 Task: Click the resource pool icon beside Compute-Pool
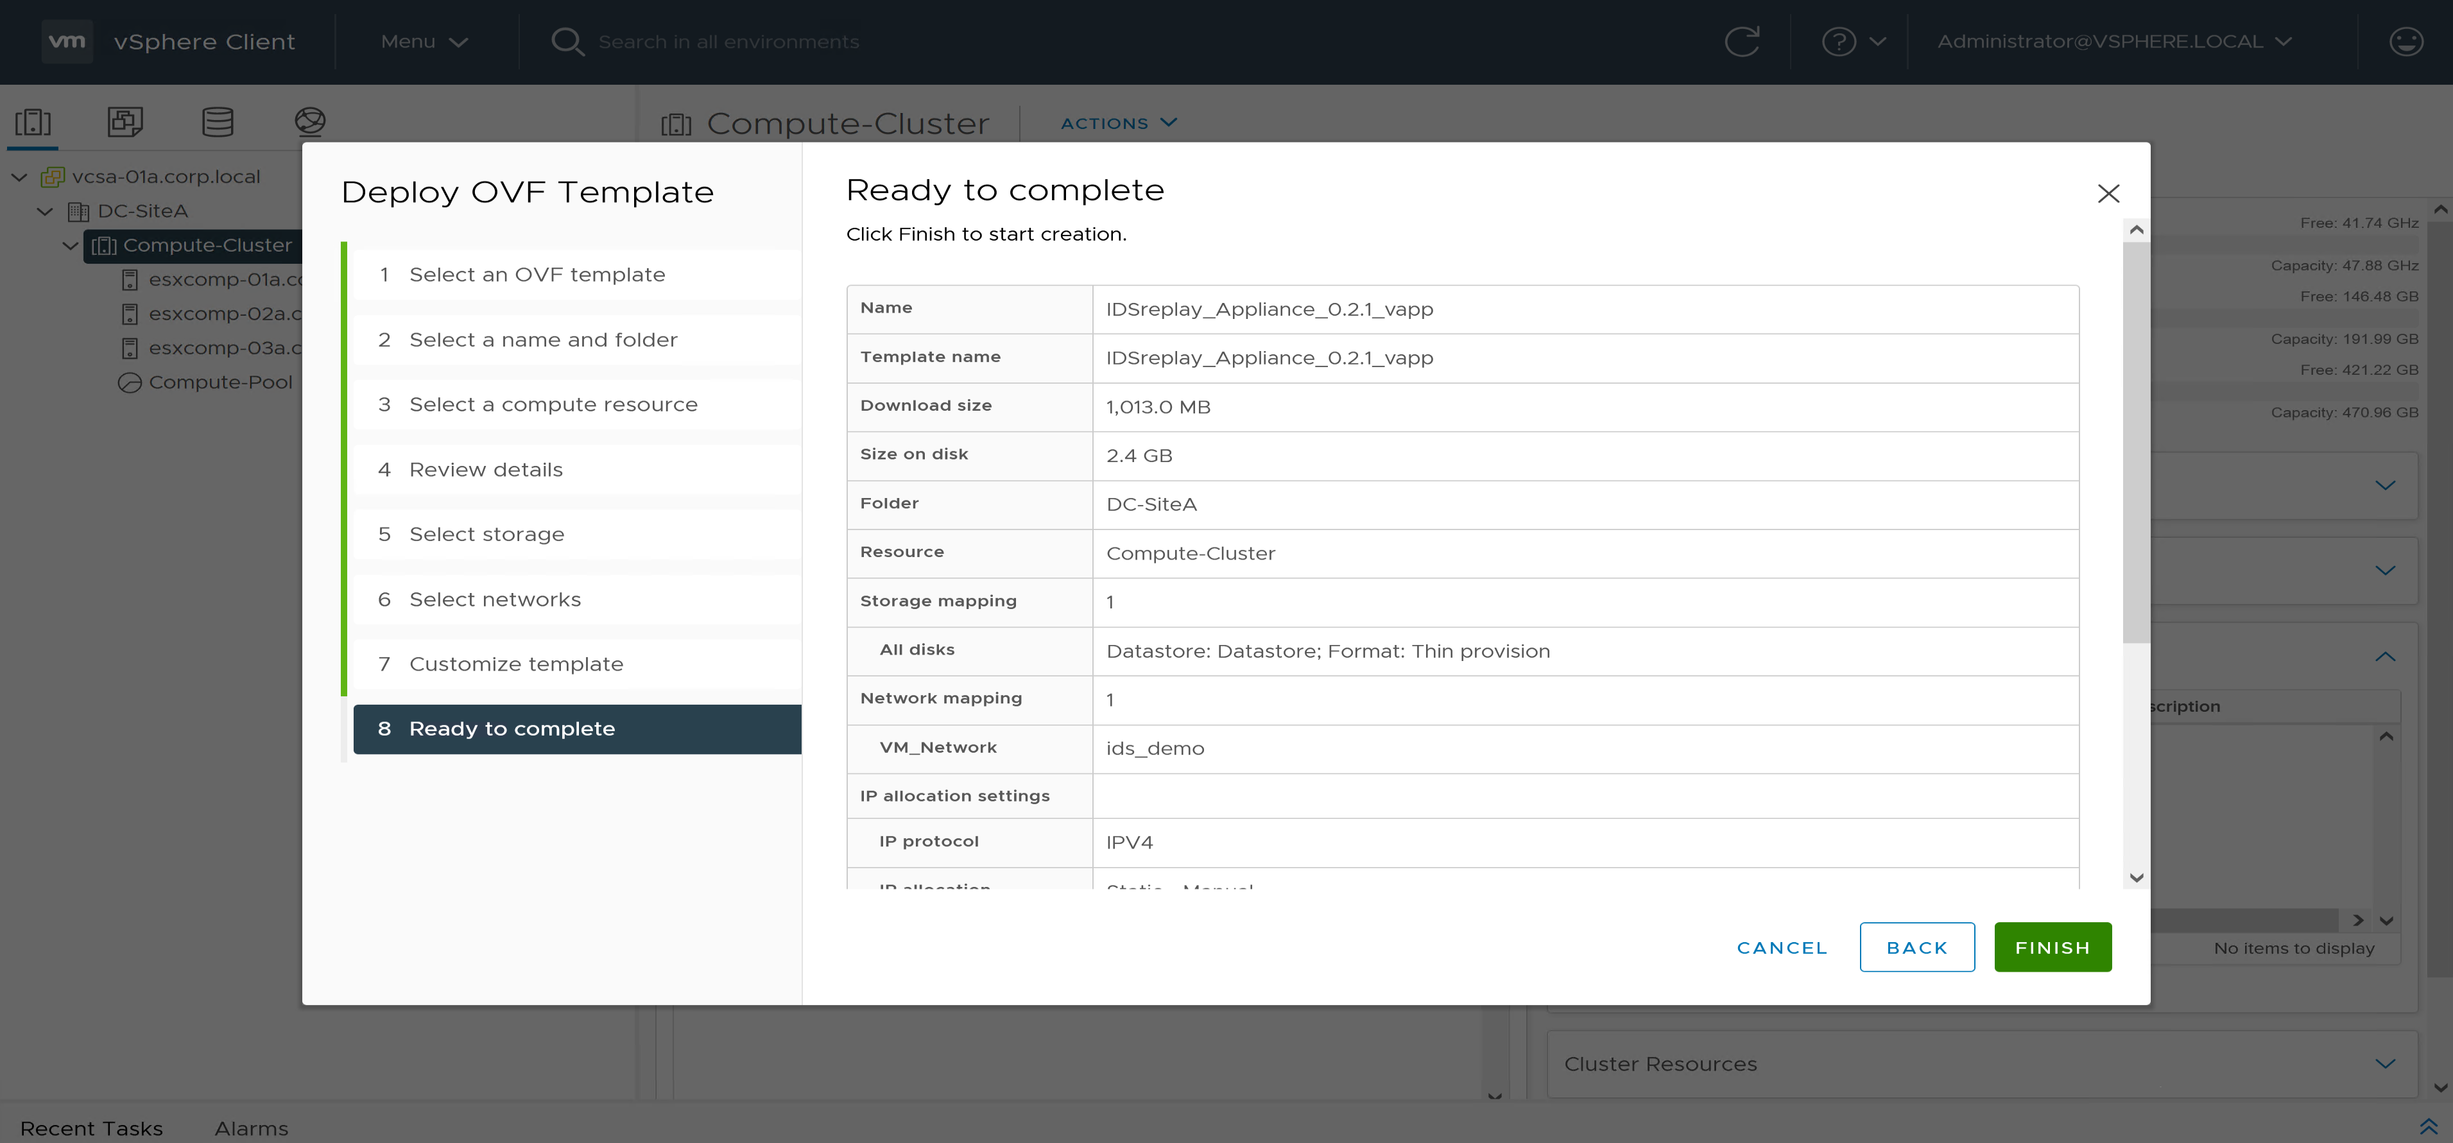[x=130, y=383]
